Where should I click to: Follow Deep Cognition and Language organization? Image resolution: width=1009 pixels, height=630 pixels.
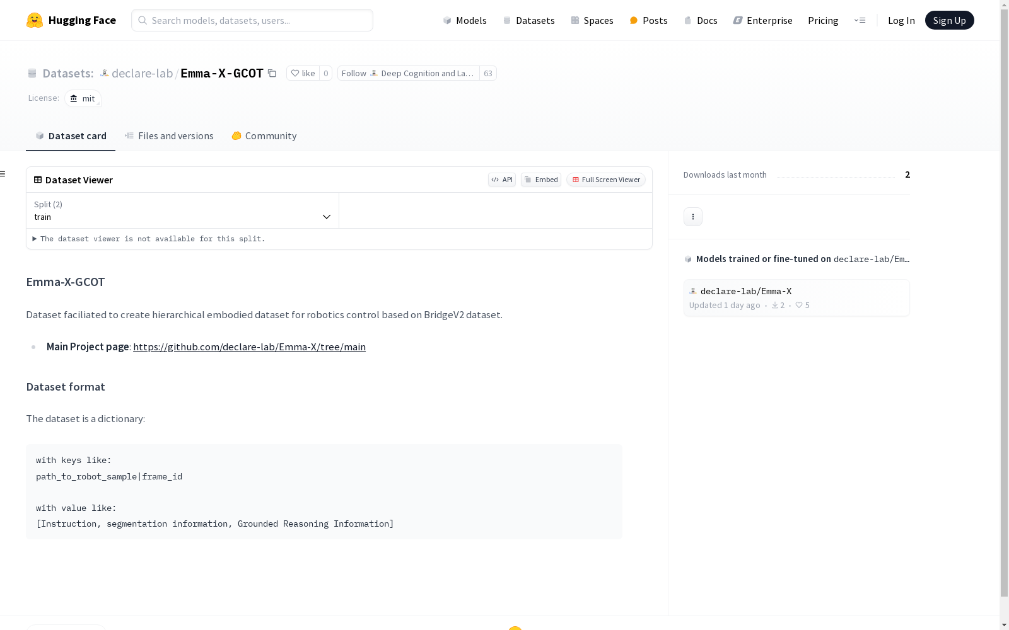click(408, 73)
